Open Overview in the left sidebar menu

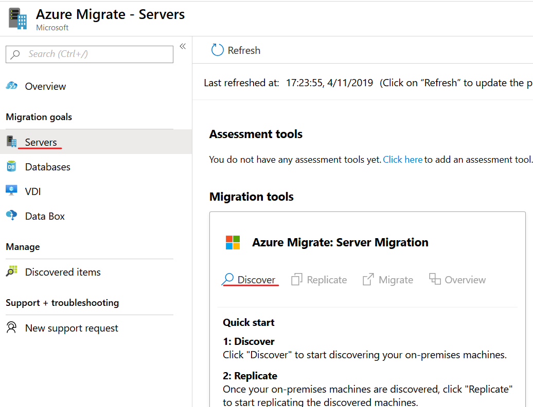45,87
